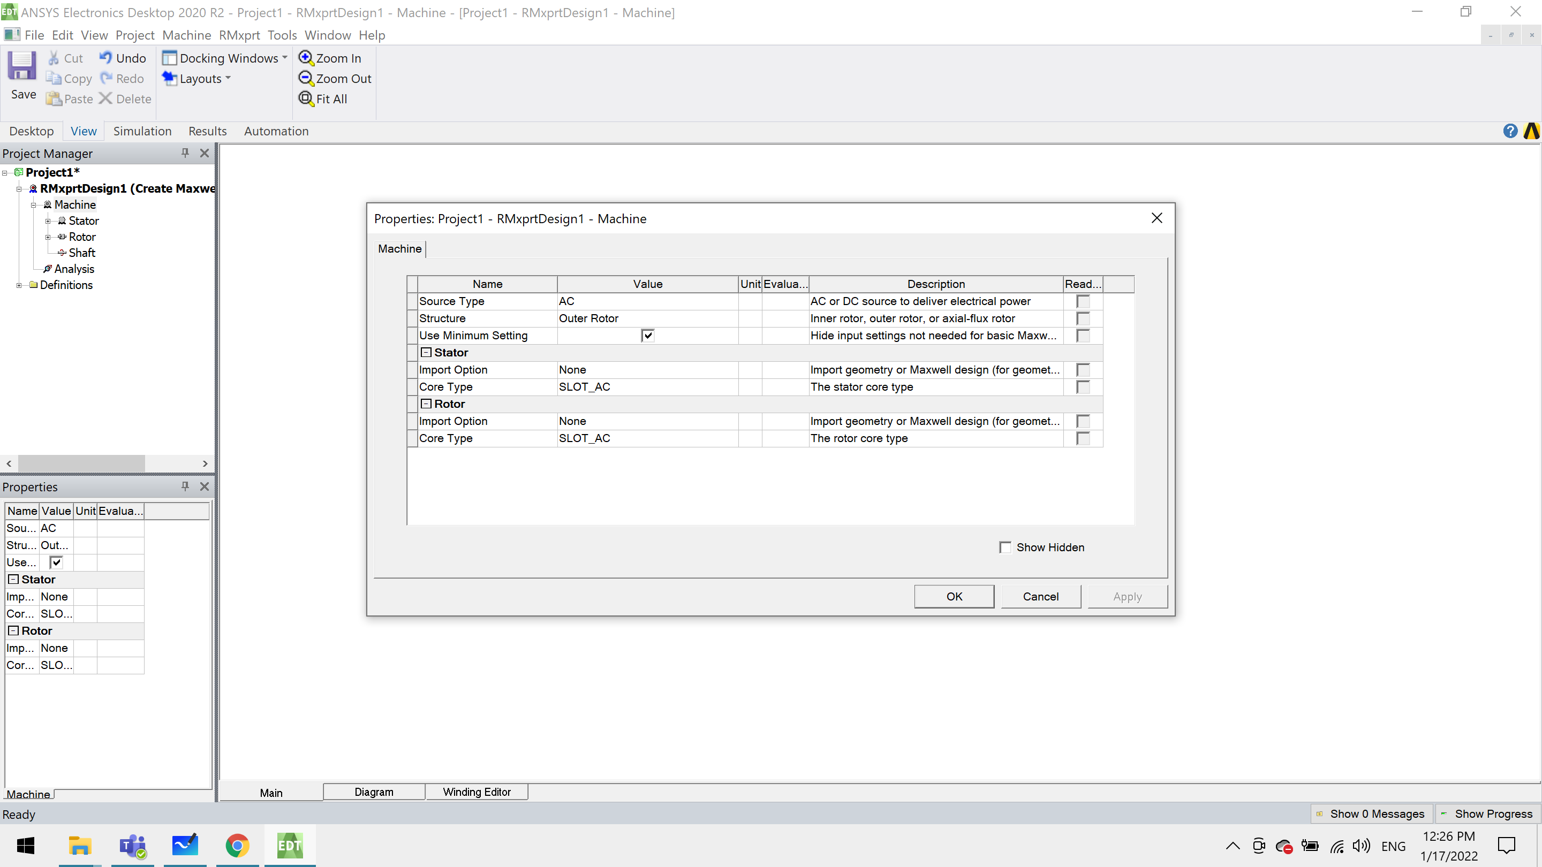Check Read-only box for Rotor Core Type
1542x867 pixels.
coord(1083,439)
